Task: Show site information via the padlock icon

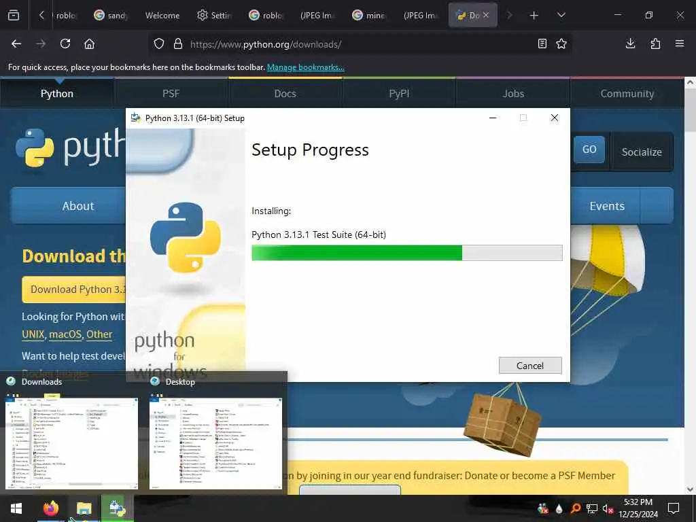Action: coord(178,44)
